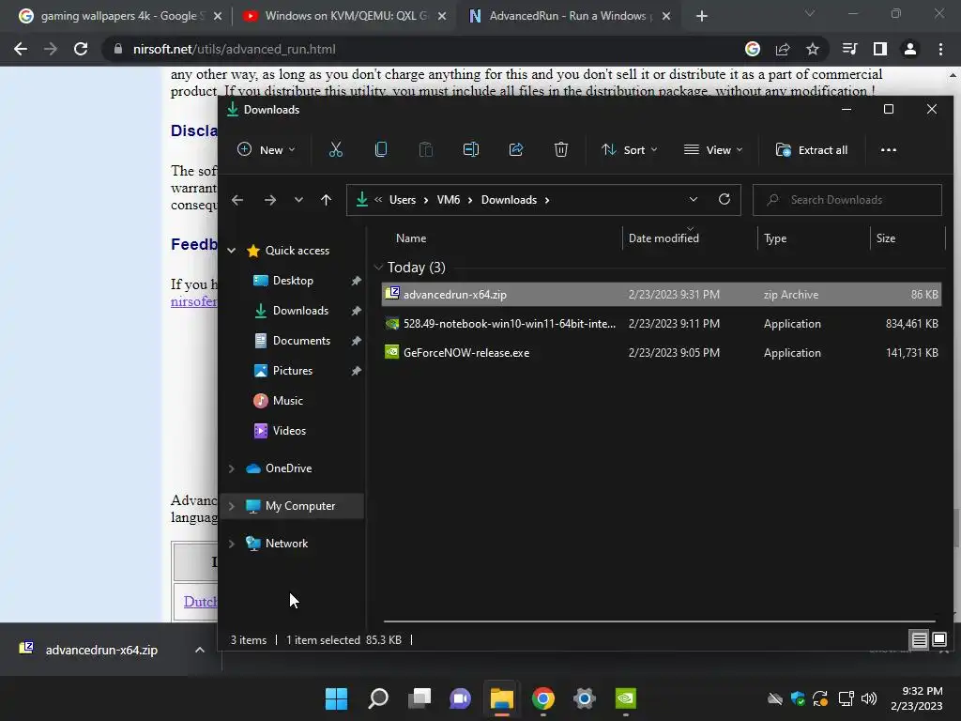Click Extract all button
This screenshot has width=961, height=721.
(x=812, y=149)
